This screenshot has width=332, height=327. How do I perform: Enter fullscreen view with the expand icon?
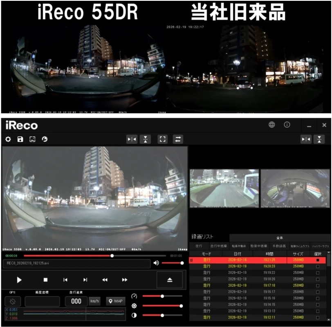coord(162,139)
